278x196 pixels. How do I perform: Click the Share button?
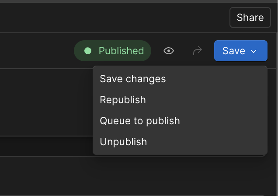pos(250,17)
